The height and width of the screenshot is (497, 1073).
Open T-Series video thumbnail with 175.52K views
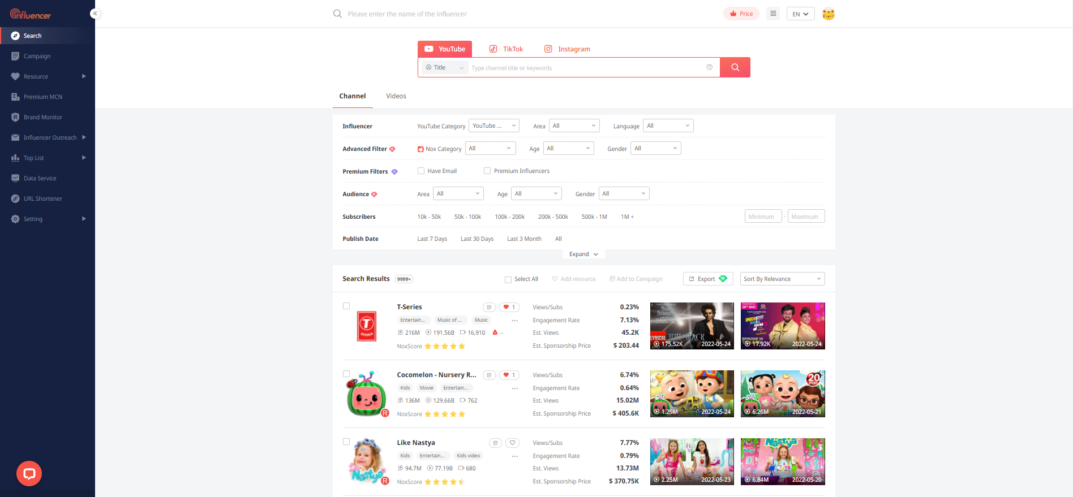click(x=692, y=326)
